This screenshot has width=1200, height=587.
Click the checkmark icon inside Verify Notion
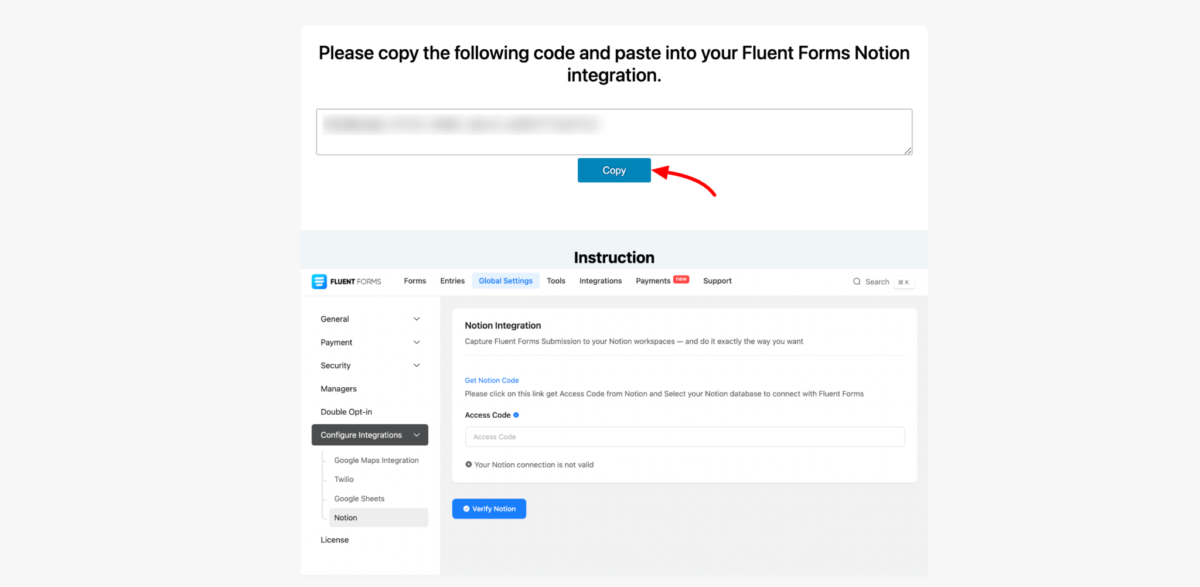(466, 508)
